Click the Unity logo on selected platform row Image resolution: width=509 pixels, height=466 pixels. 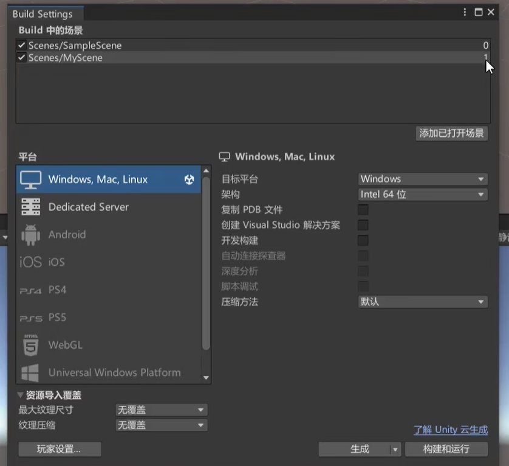coord(190,179)
